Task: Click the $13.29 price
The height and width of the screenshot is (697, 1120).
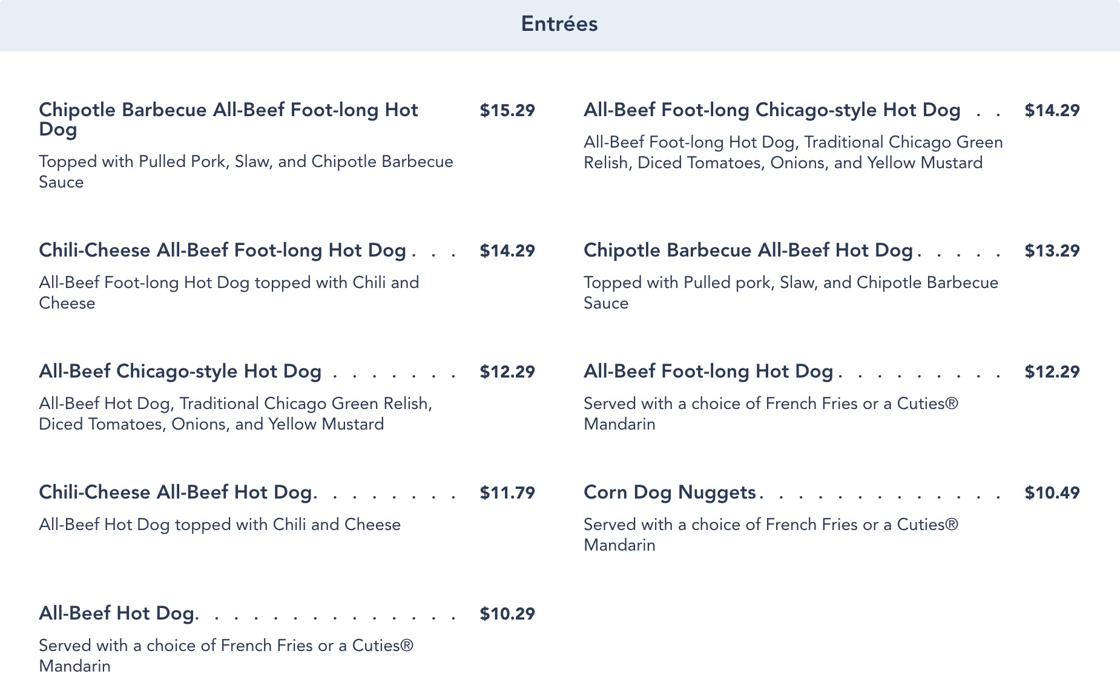Action: [1052, 250]
